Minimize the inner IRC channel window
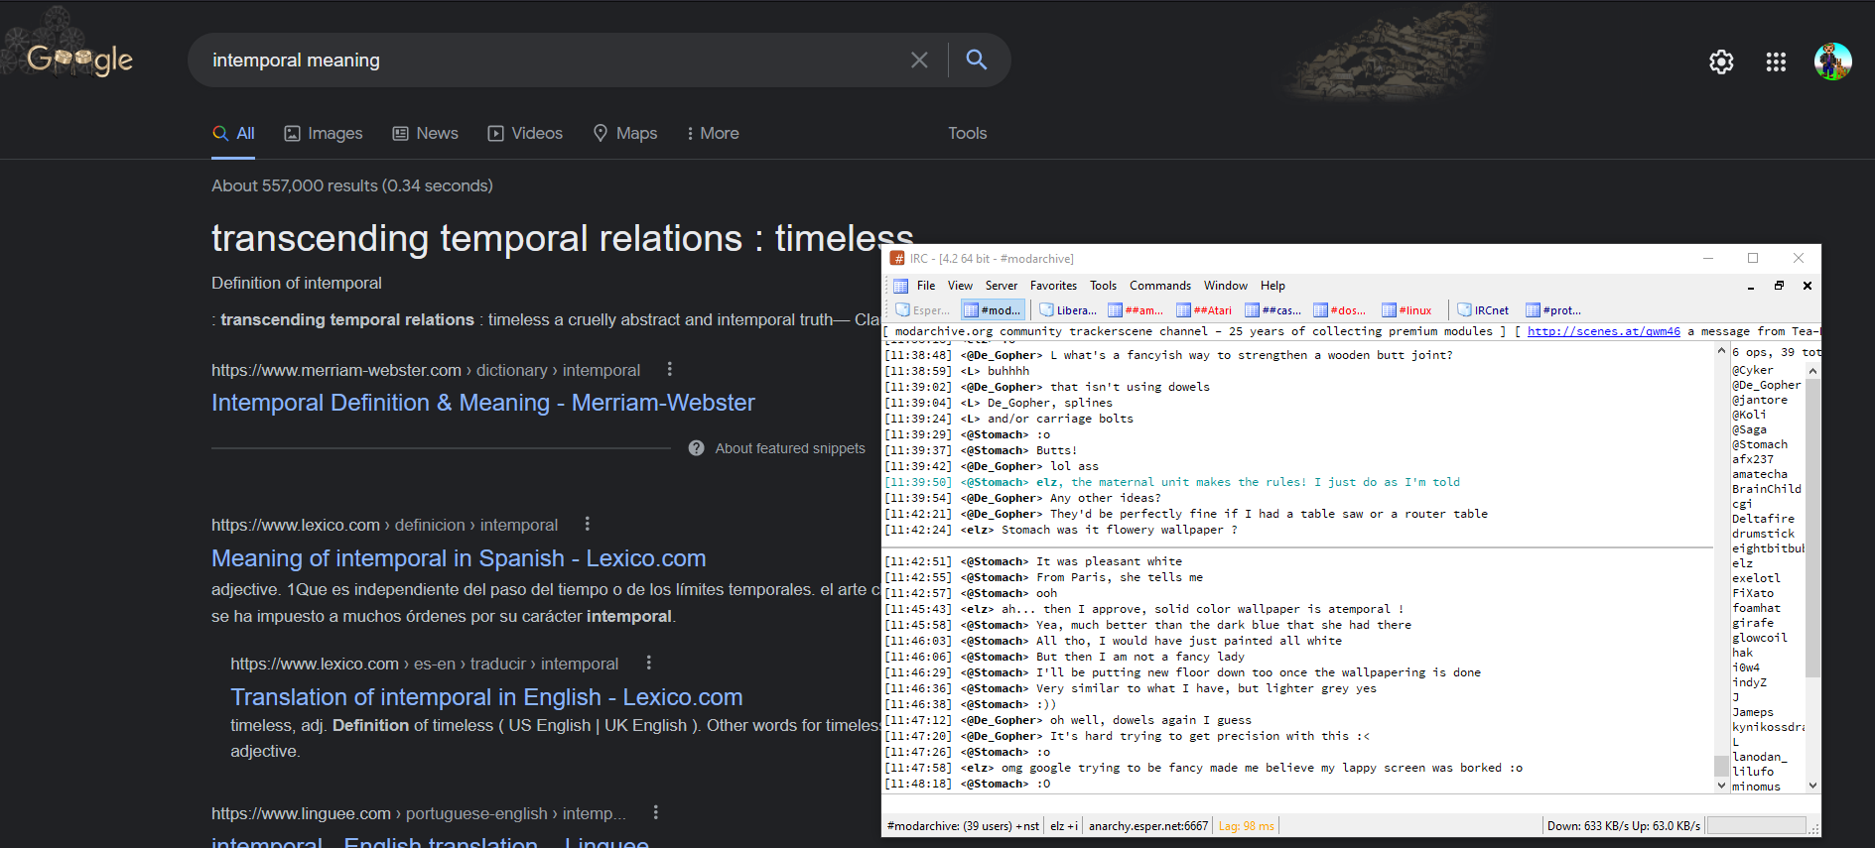The width and height of the screenshot is (1875, 848). coord(1751,286)
